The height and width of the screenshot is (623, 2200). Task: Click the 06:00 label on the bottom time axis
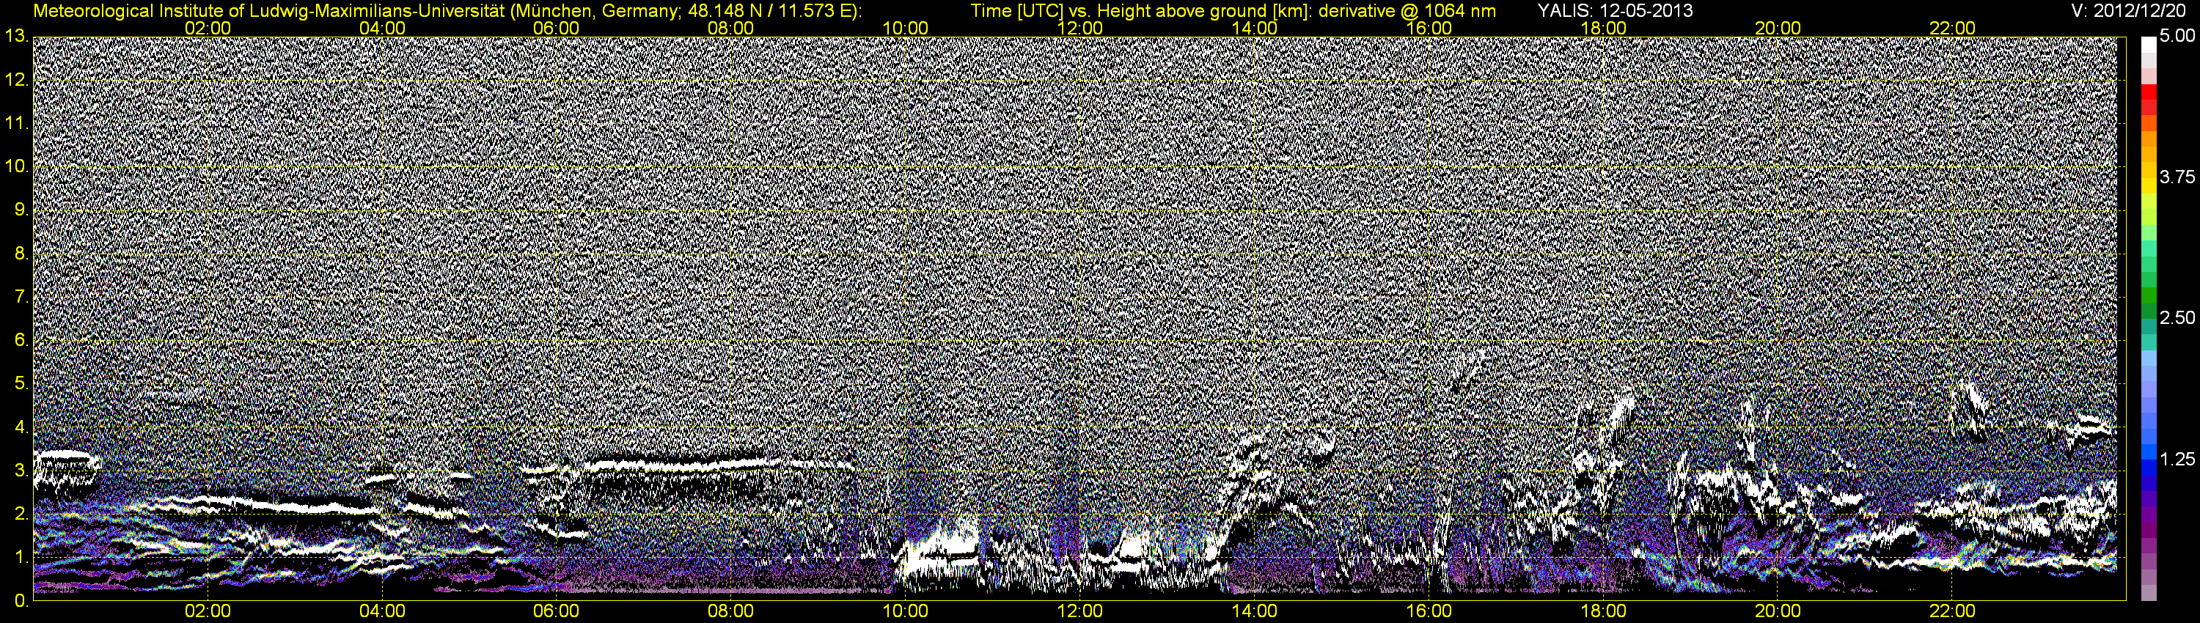click(x=556, y=612)
